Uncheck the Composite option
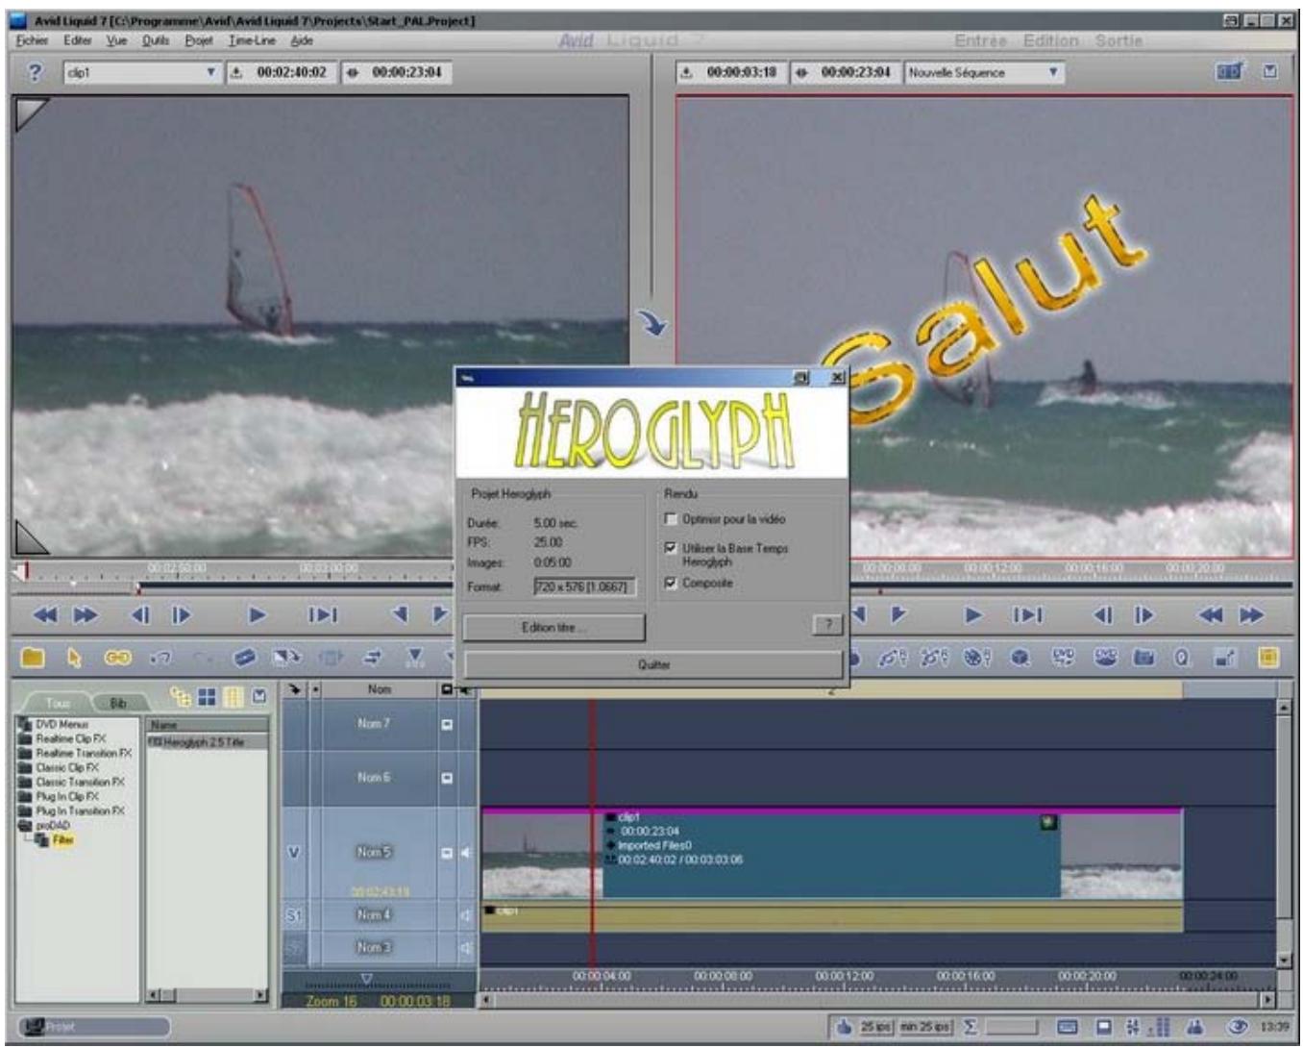The image size is (1303, 1048). (671, 583)
